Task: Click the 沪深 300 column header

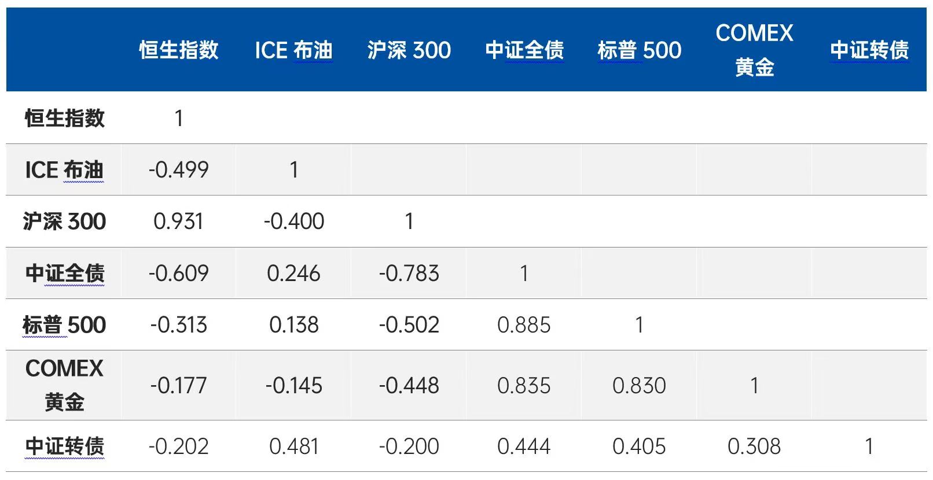Action: pos(409,50)
